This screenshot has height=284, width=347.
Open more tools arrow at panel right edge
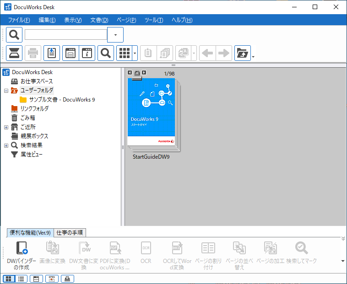343,261
